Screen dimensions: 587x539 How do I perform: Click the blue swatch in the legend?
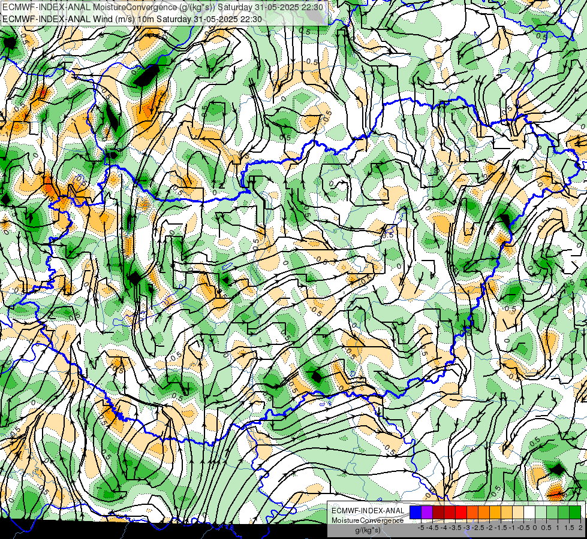pos(416,512)
